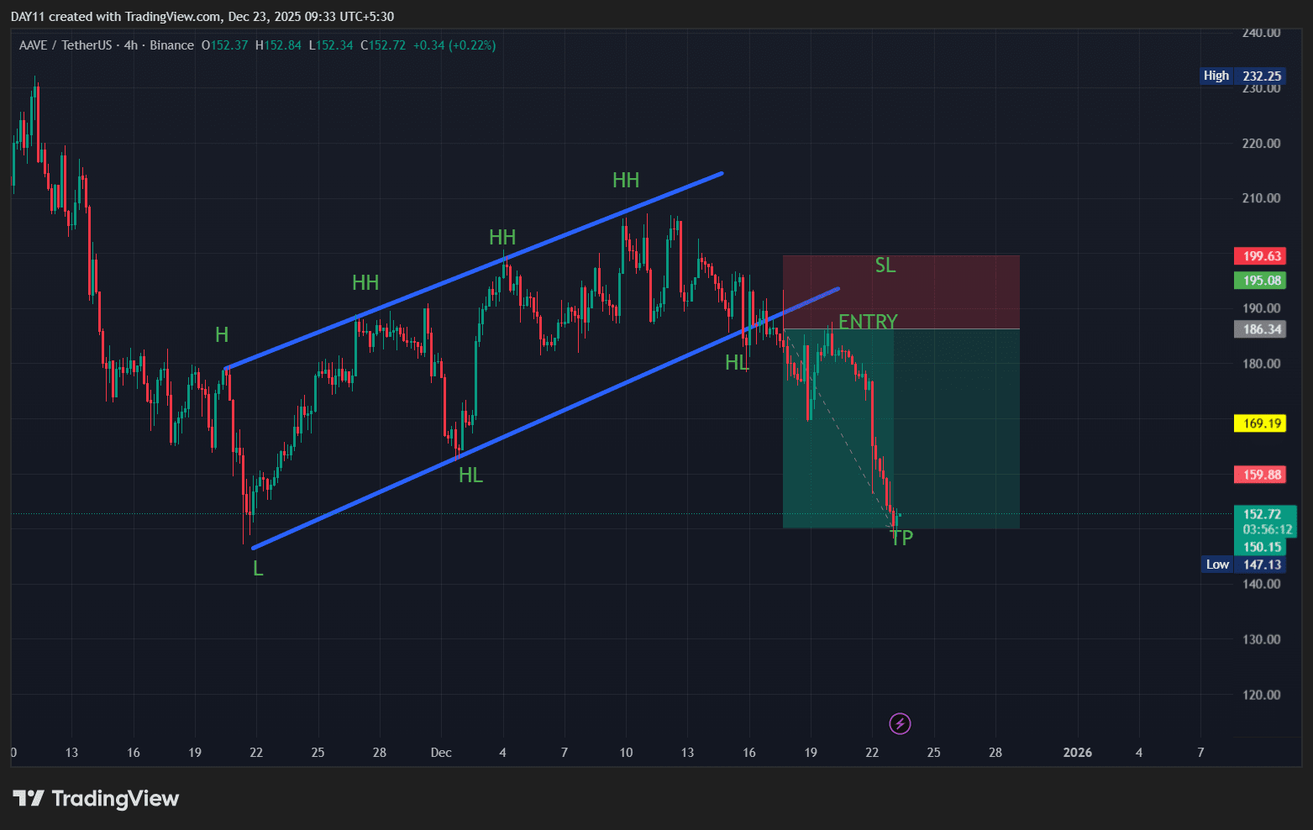The width and height of the screenshot is (1313, 830).
Task: Click the 03:56:12 candle countdown timer
Action: click(1267, 529)
